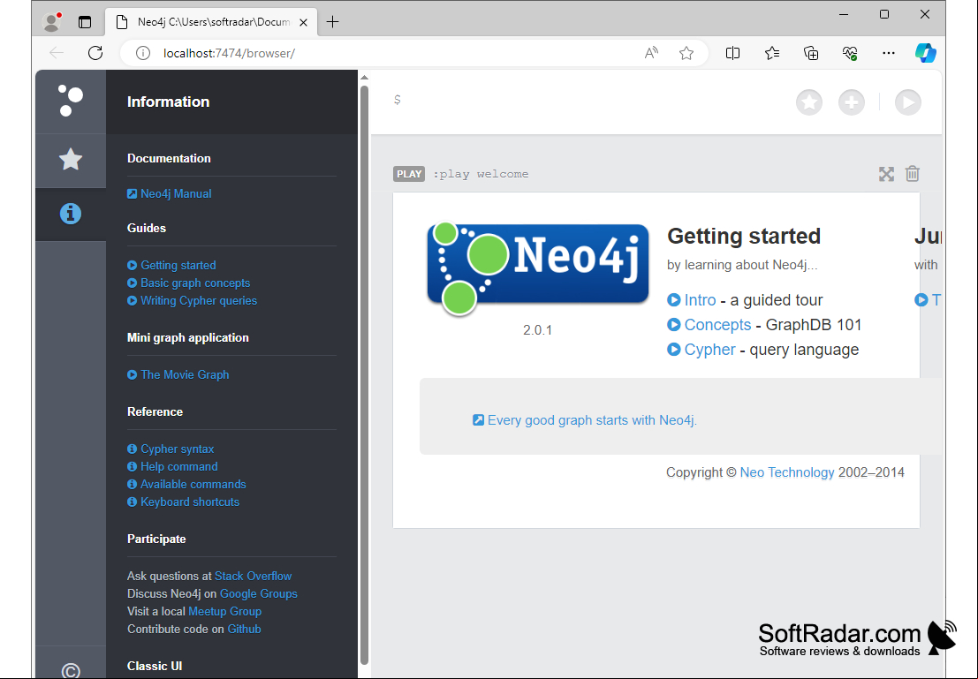Click the Neo4j logo image

(x=538, y=268)
